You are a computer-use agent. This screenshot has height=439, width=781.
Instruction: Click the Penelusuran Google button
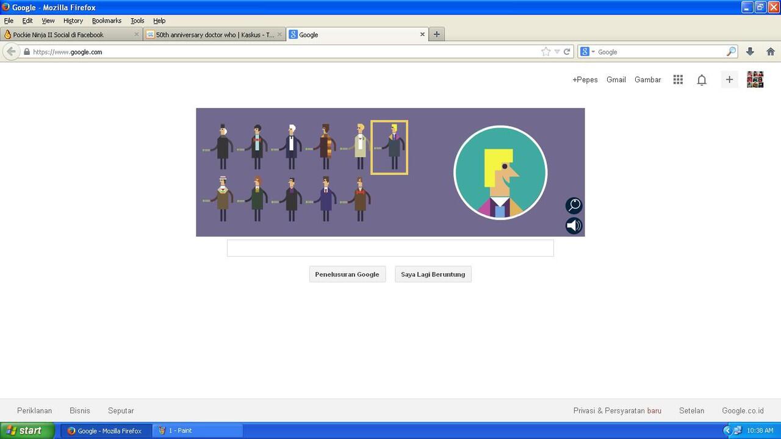coord(347,274)
